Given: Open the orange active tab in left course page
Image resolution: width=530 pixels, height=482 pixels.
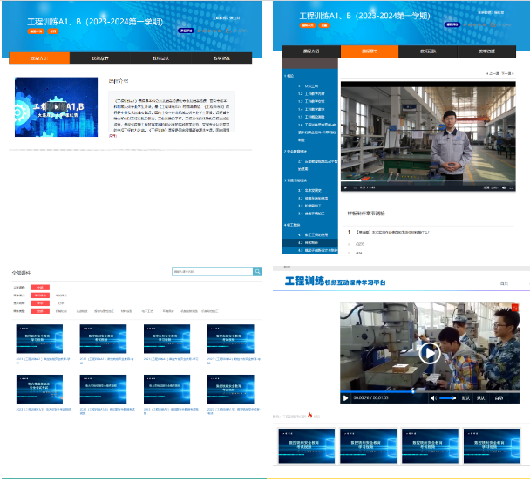Looking at the screenshot, I should [x=40, y=58].
